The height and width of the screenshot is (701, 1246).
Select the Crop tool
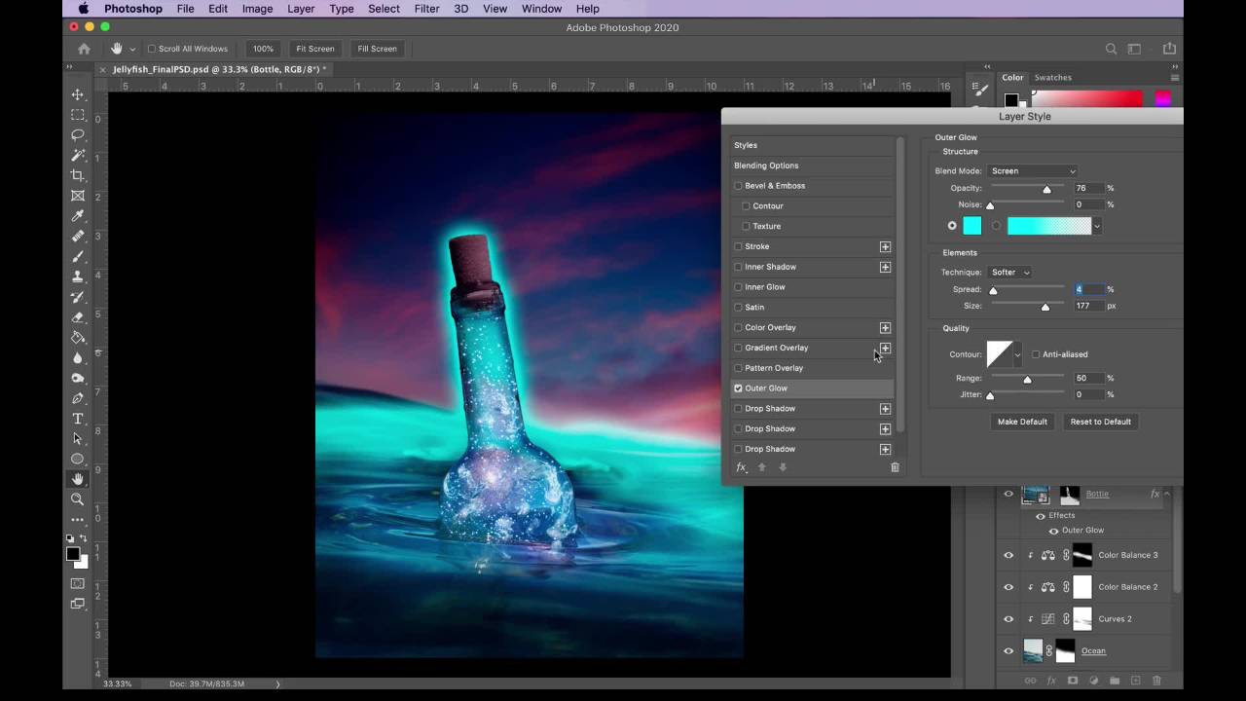[x=78, y=175]
